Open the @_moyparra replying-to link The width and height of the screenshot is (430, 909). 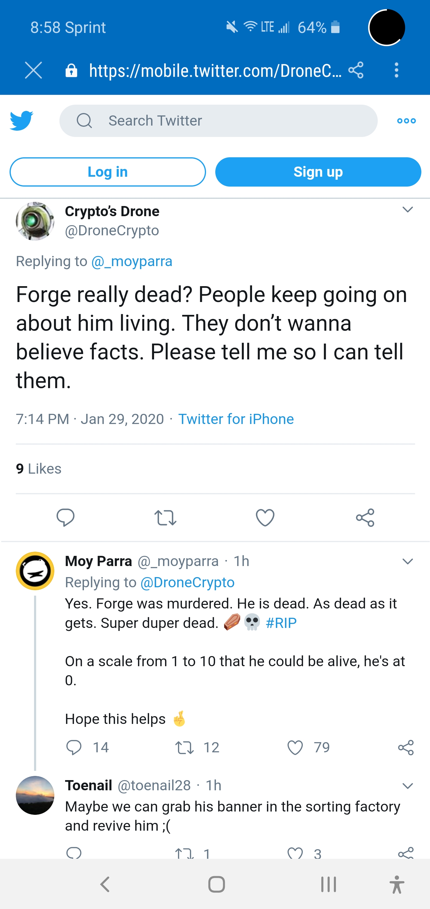132,261
